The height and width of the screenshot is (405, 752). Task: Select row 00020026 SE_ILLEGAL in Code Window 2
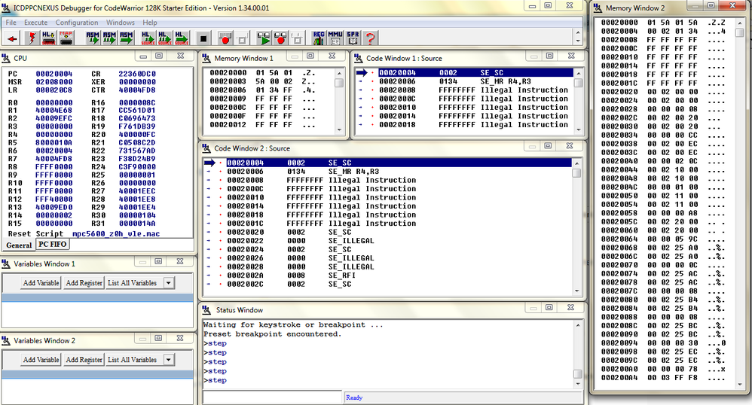tap(387, 258)
